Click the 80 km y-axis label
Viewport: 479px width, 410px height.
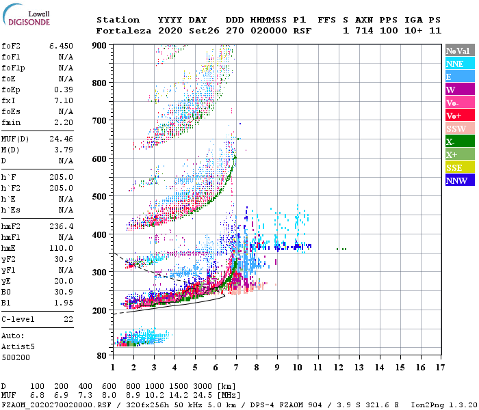(x=102, y=356)
